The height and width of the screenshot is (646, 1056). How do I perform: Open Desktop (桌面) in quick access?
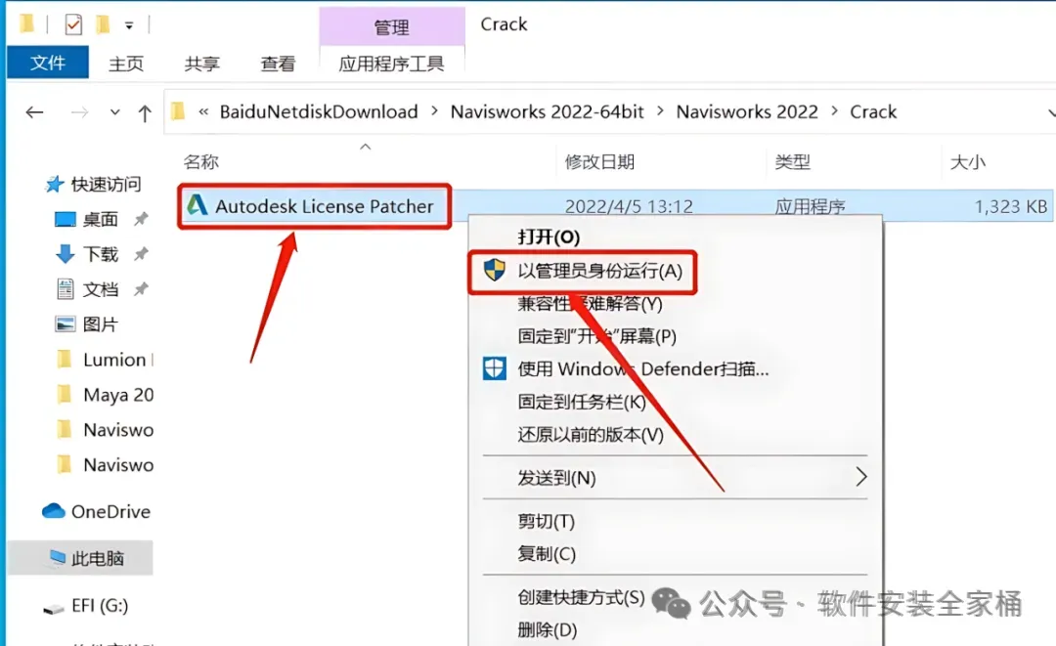101,219
